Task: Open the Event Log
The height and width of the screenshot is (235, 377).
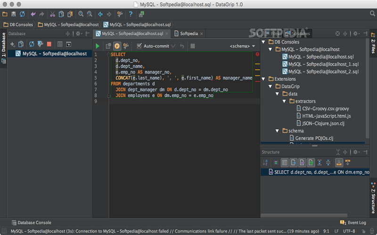Action: [353, 222]
